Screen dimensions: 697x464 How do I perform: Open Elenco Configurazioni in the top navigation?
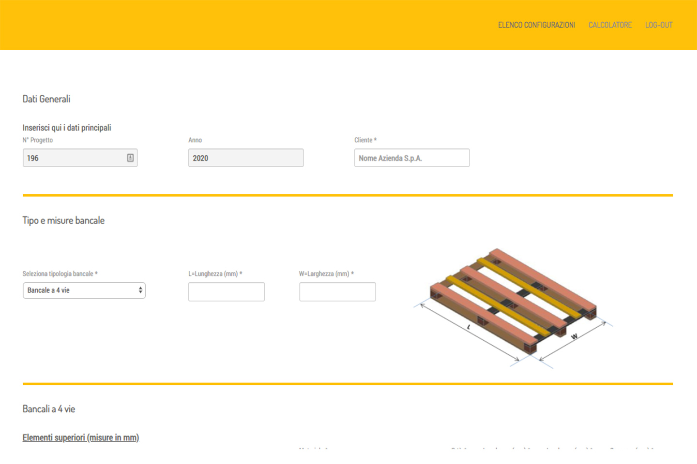pos(536,25)
